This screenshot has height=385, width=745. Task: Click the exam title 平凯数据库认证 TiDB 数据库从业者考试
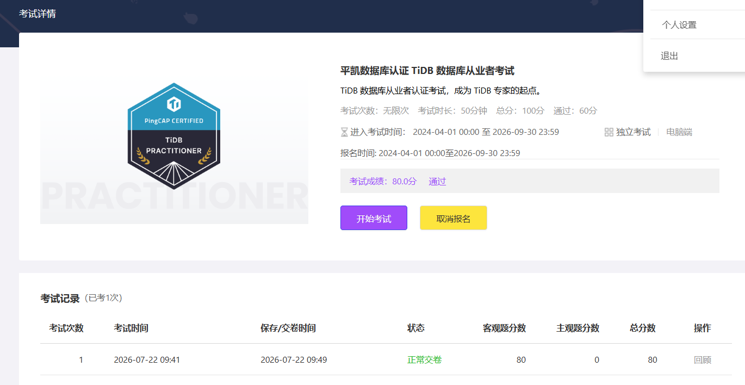point(427,71)
